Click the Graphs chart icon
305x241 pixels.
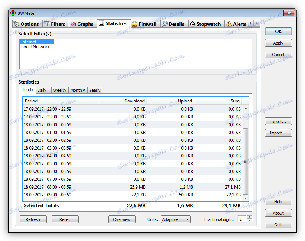[x=73, y=24]
